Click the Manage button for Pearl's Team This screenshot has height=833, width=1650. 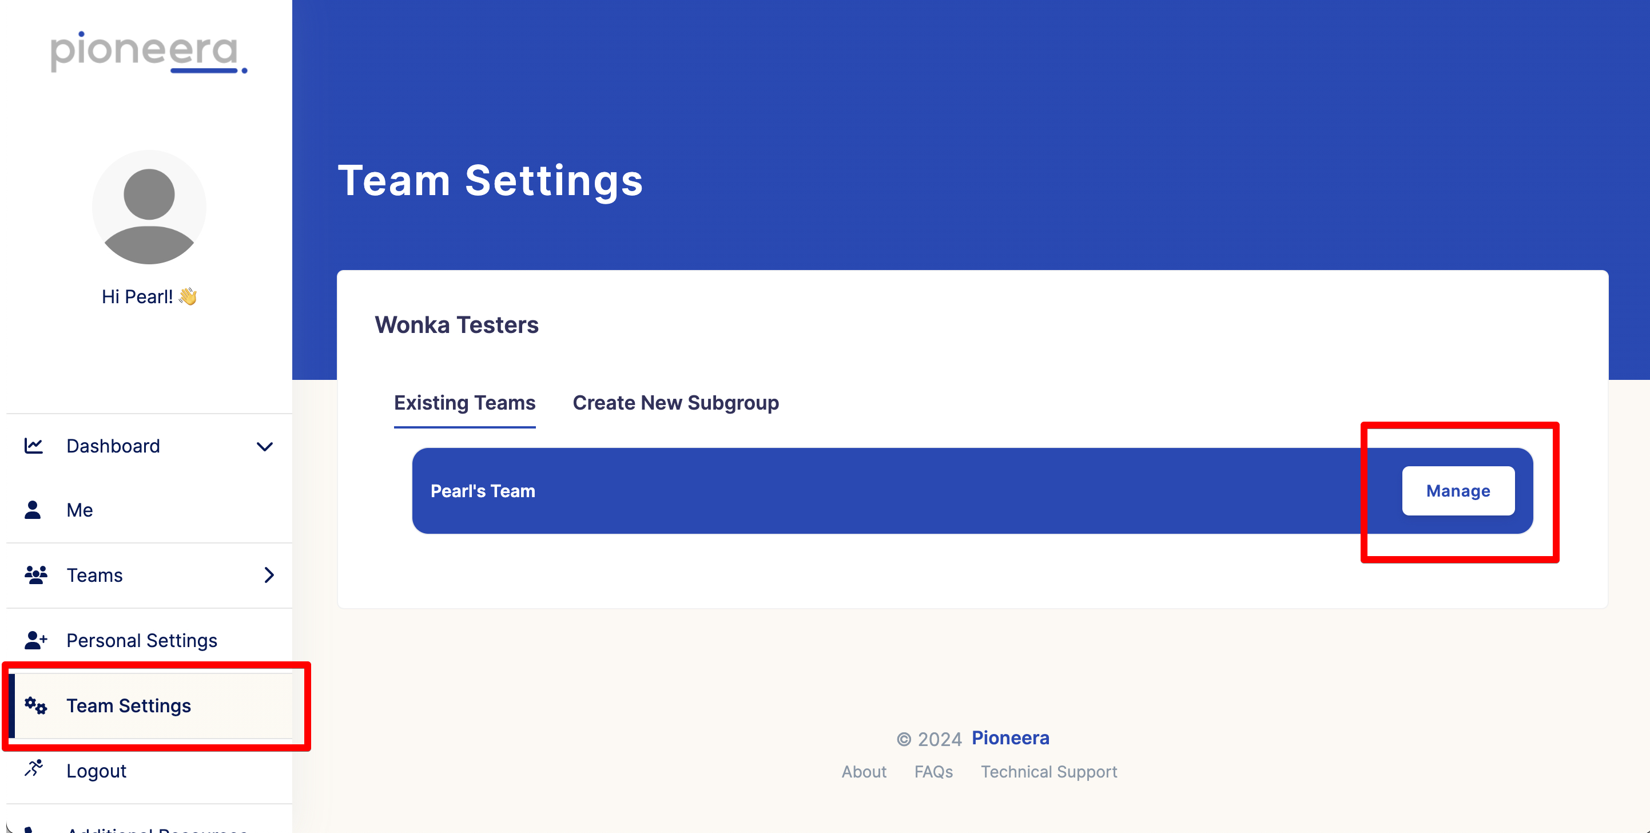tap(1459, 490)
